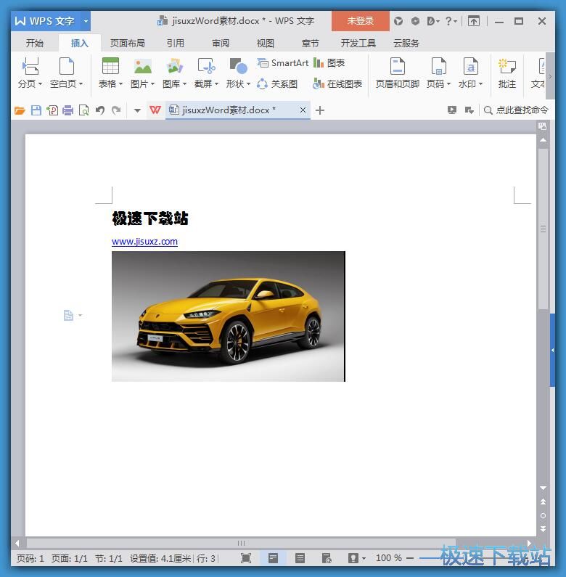Open paragraph layout floating icon beside image

[69, 316]
